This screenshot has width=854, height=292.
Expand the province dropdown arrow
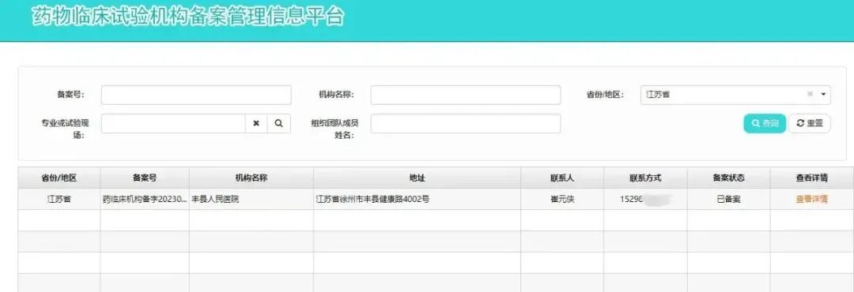click(823, 95)
